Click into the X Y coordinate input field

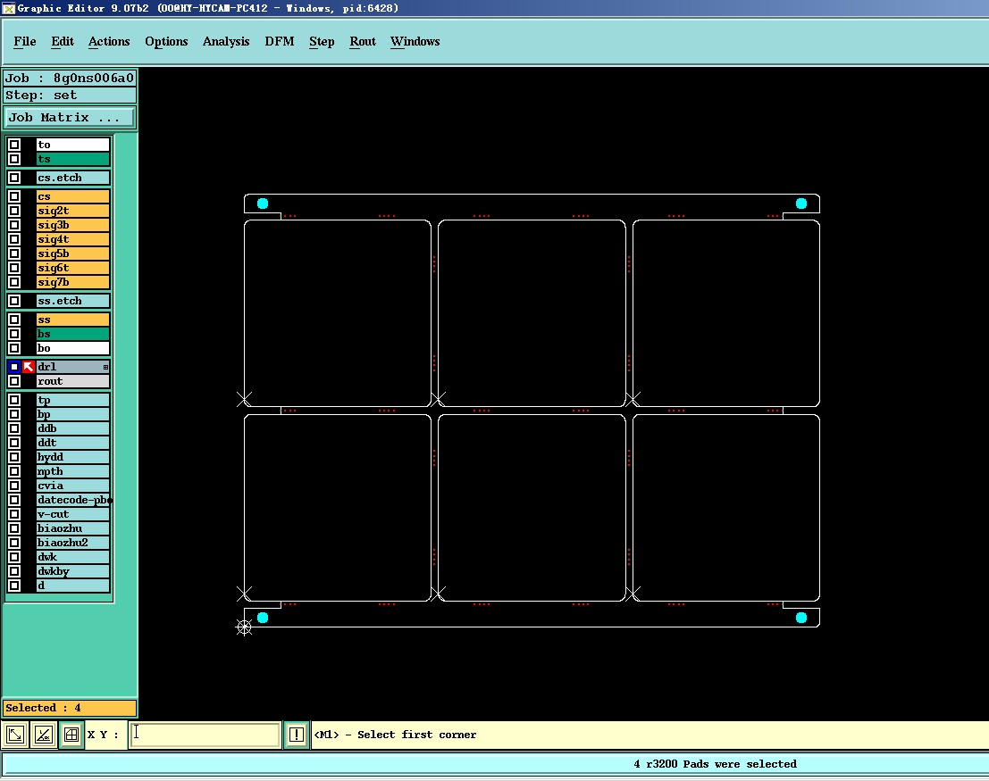click(x=205, y=735)
